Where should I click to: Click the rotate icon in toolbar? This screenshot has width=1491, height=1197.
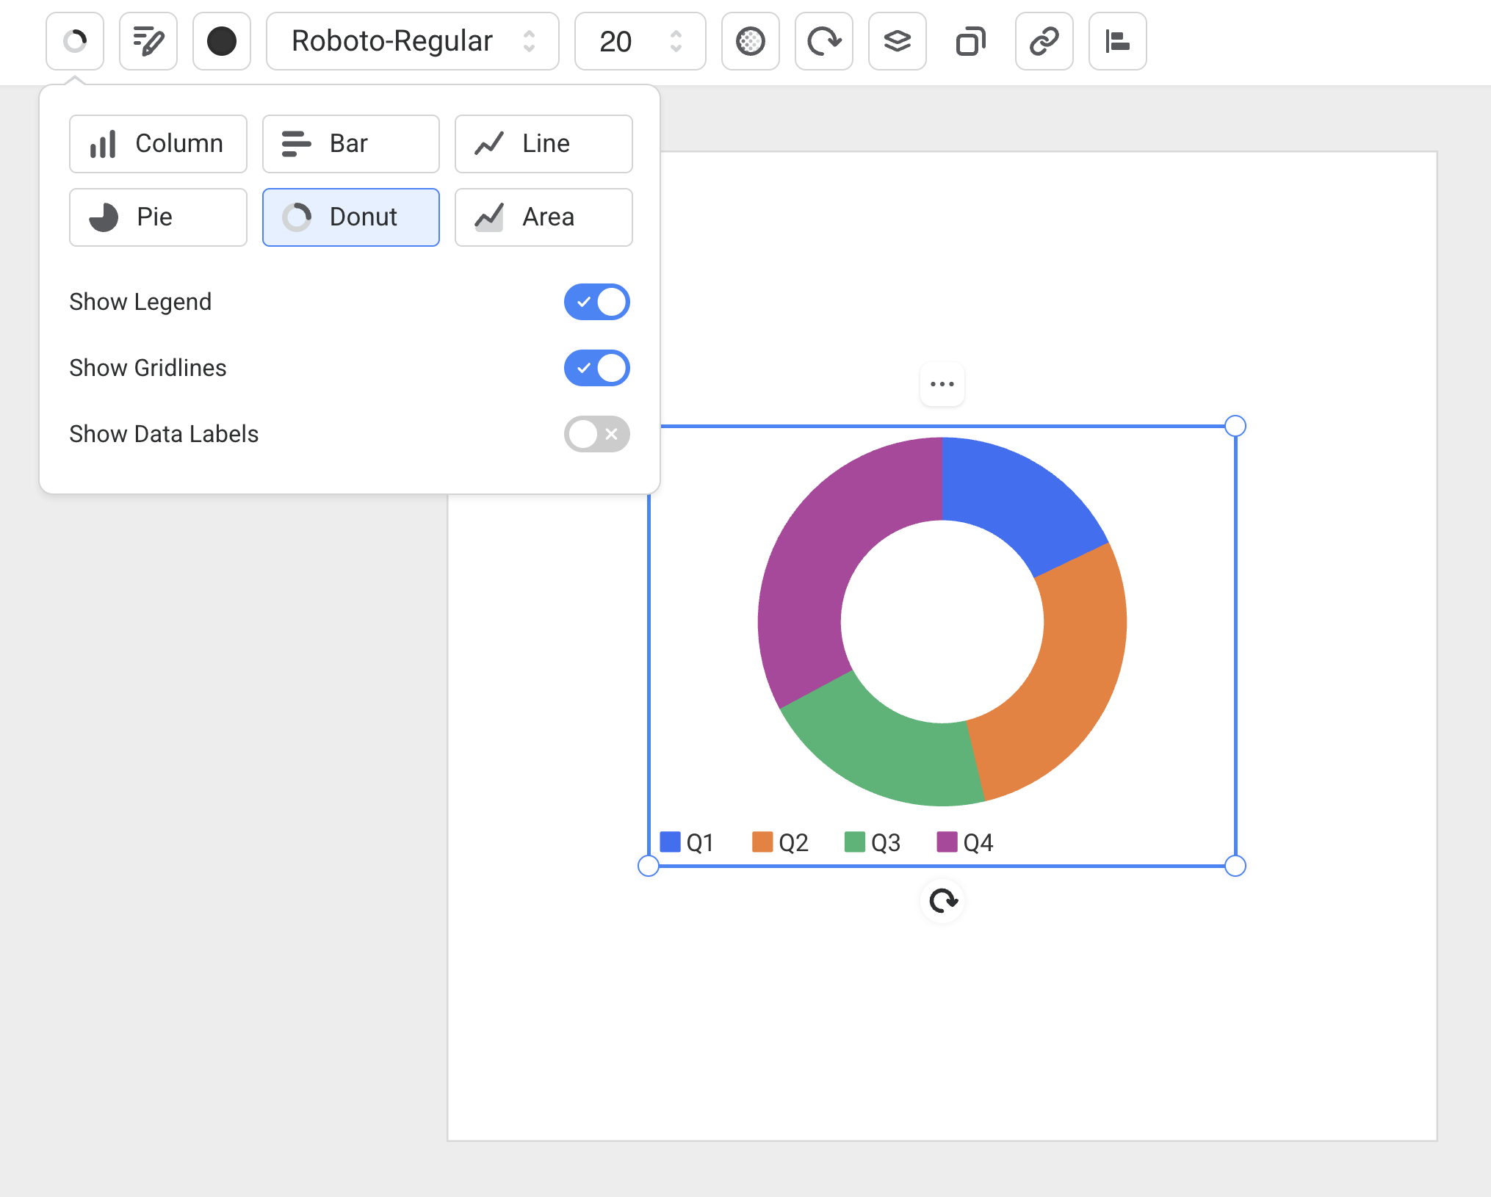pos(824,41)
